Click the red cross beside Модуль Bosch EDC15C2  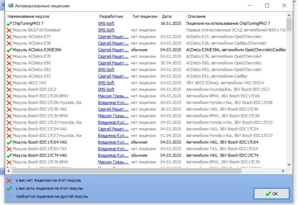[x=9, y=89]
